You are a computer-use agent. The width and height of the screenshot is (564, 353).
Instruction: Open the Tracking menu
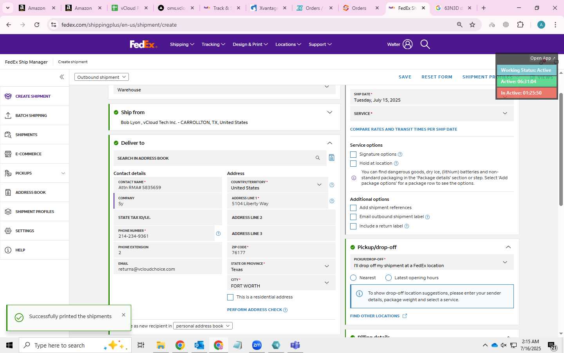[x=213, y=44]
